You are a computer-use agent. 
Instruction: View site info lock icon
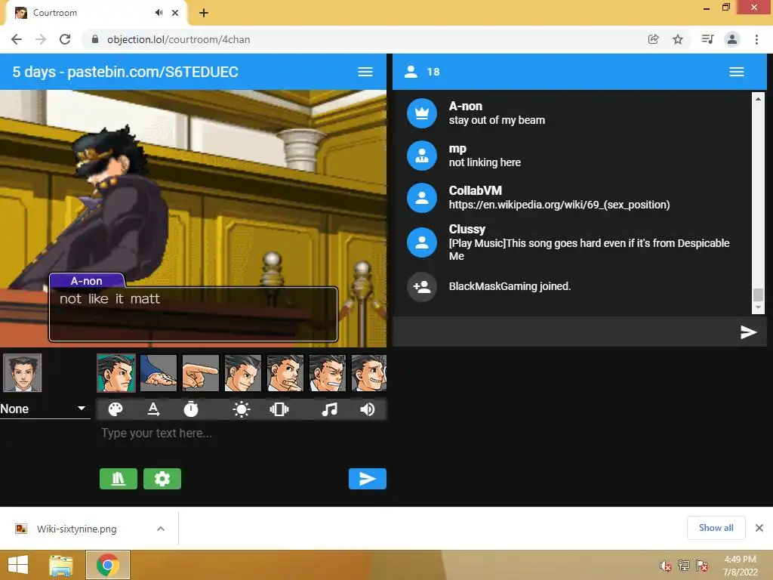point(95,39)
